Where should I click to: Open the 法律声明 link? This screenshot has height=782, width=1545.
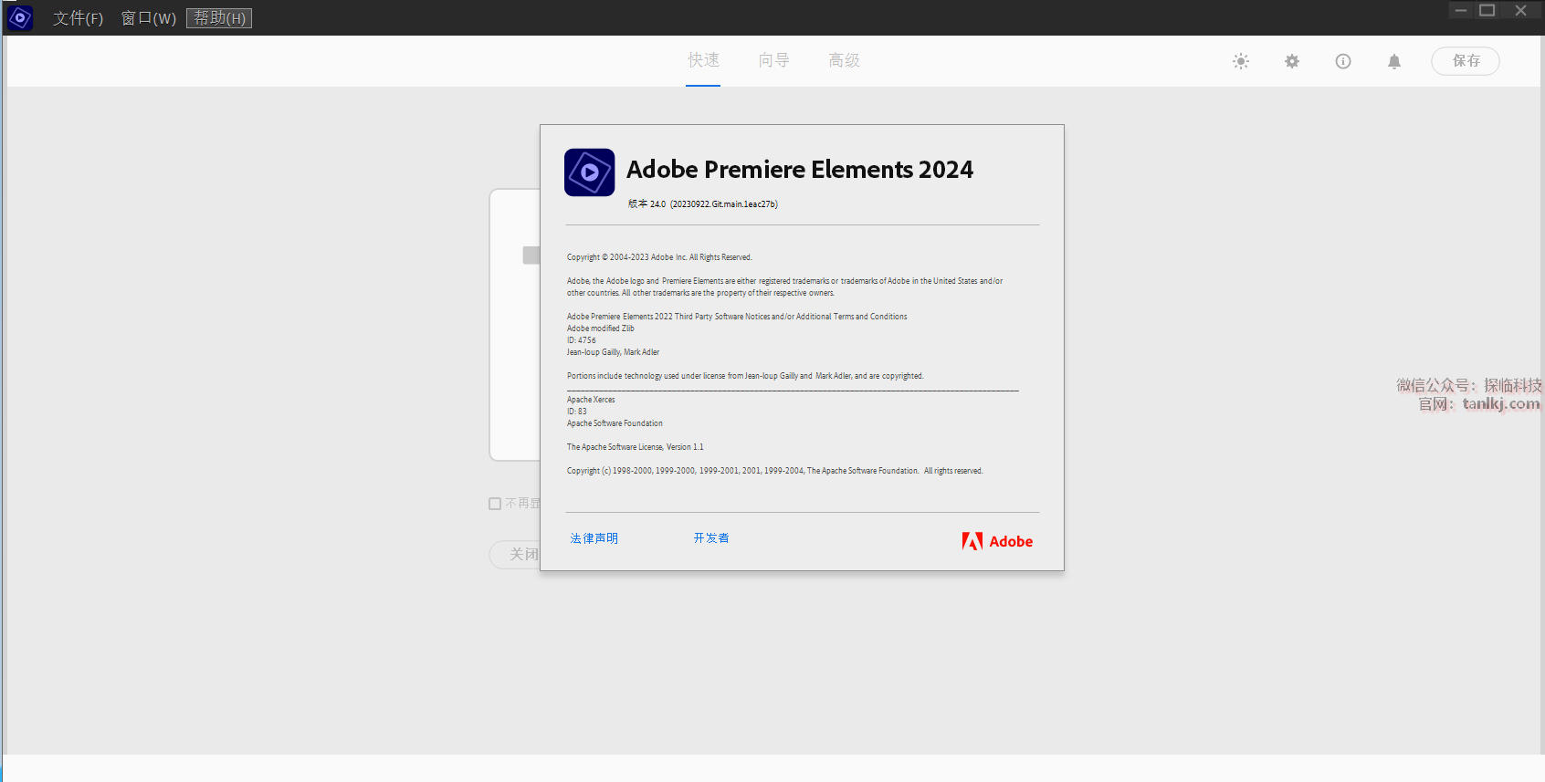[x=594, y=538]
